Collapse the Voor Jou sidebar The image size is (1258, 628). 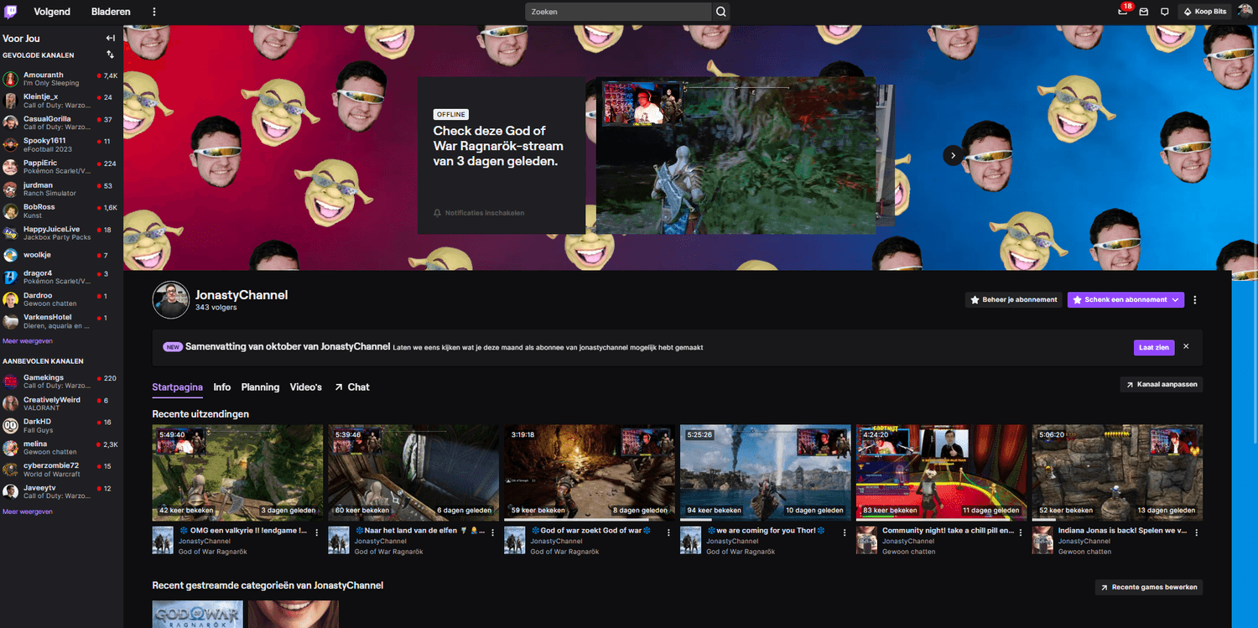coord(110,38)
